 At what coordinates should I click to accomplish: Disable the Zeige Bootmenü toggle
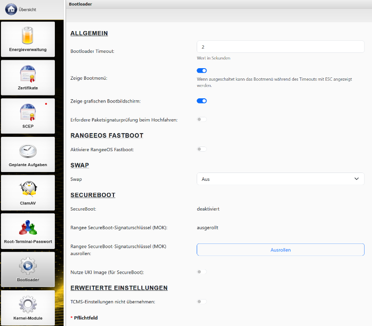(202, 70)
